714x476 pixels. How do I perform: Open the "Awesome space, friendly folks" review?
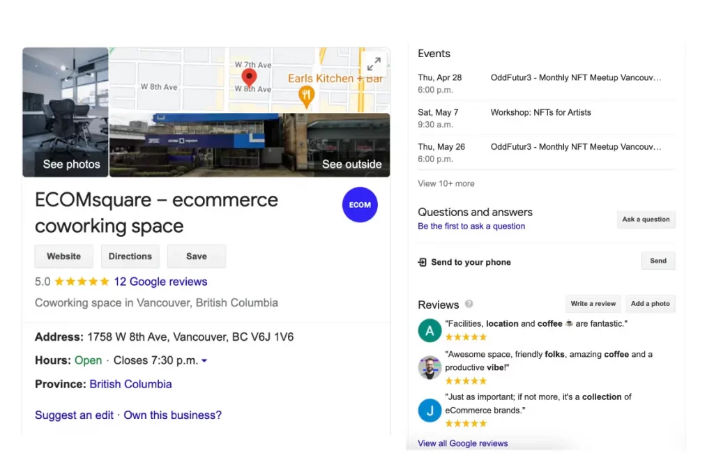point(549,361)
